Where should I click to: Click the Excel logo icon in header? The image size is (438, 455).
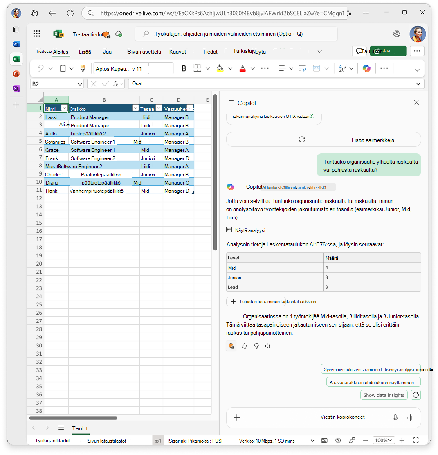(58, 34)
